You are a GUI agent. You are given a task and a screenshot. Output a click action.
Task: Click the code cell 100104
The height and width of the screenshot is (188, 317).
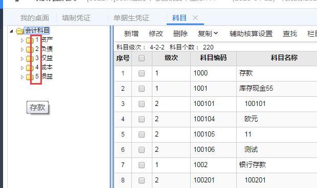[213, 119]
